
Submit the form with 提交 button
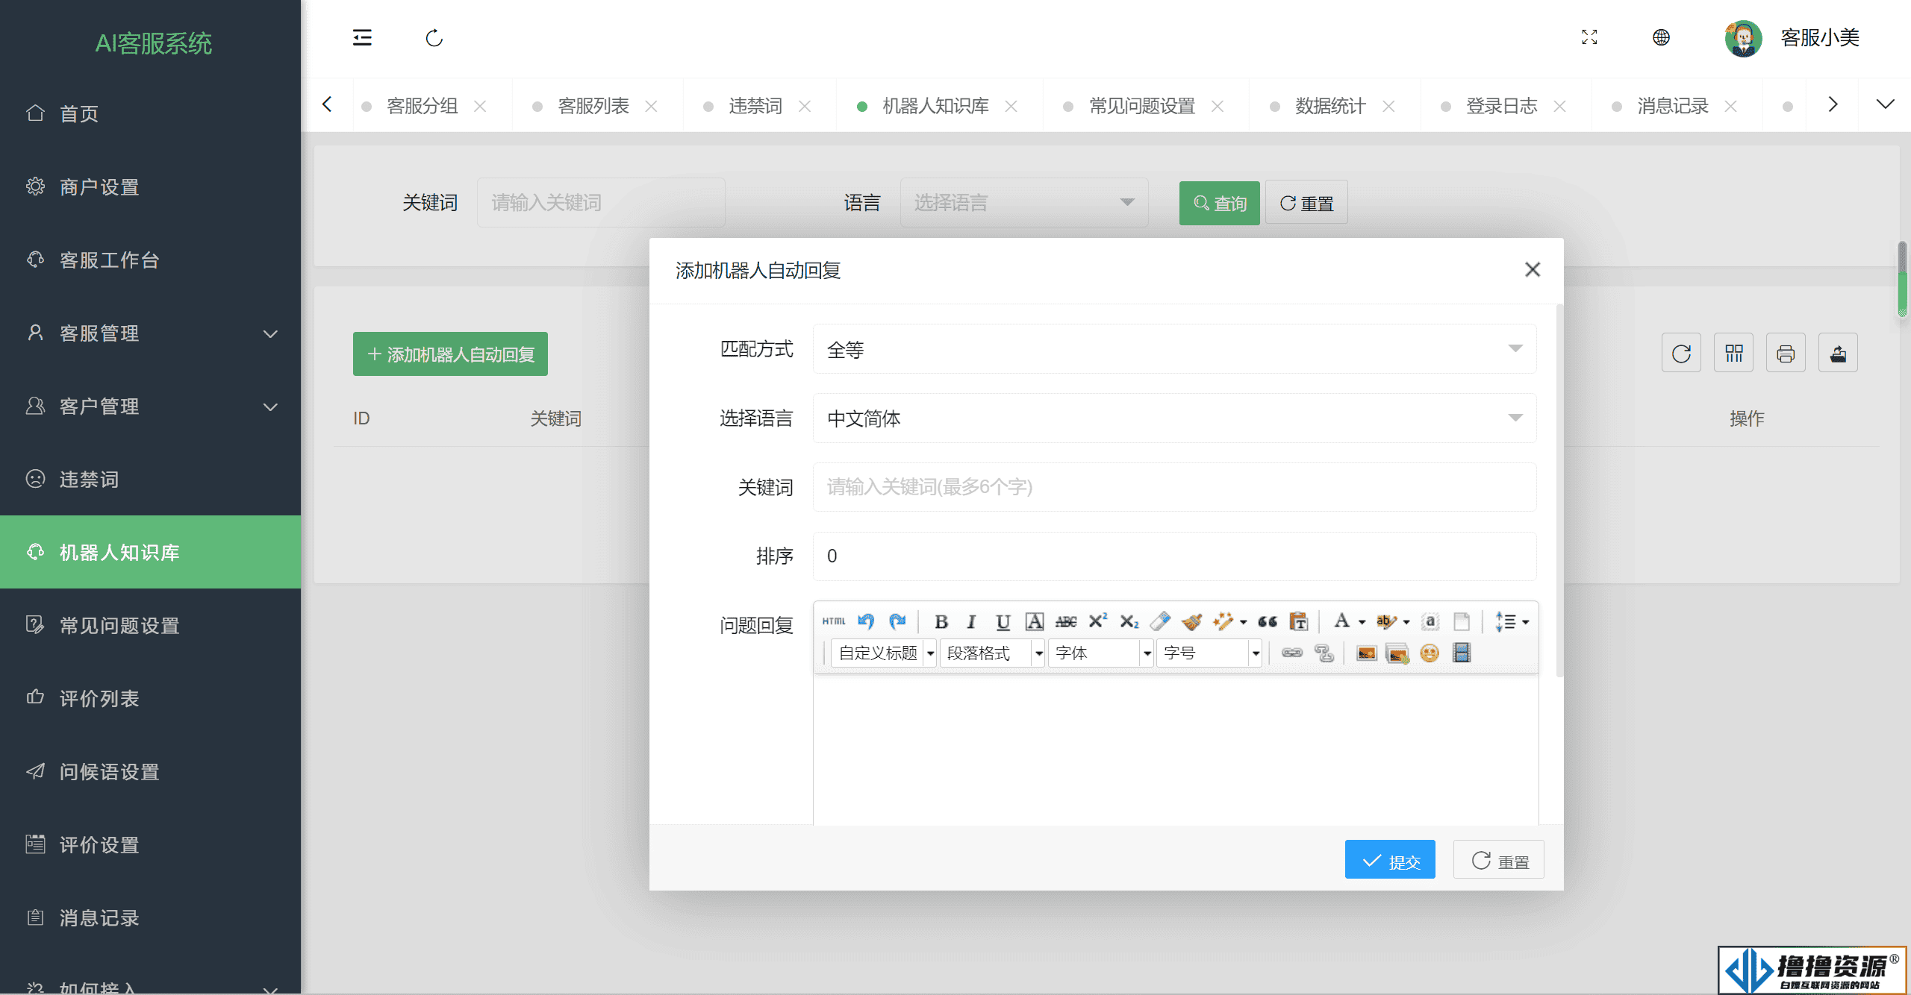(1390, 860)
